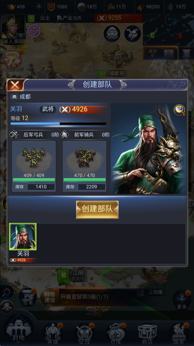Click the magnifier icon on Guan Yu portrait
194x346 pixels.
(179, 110)
